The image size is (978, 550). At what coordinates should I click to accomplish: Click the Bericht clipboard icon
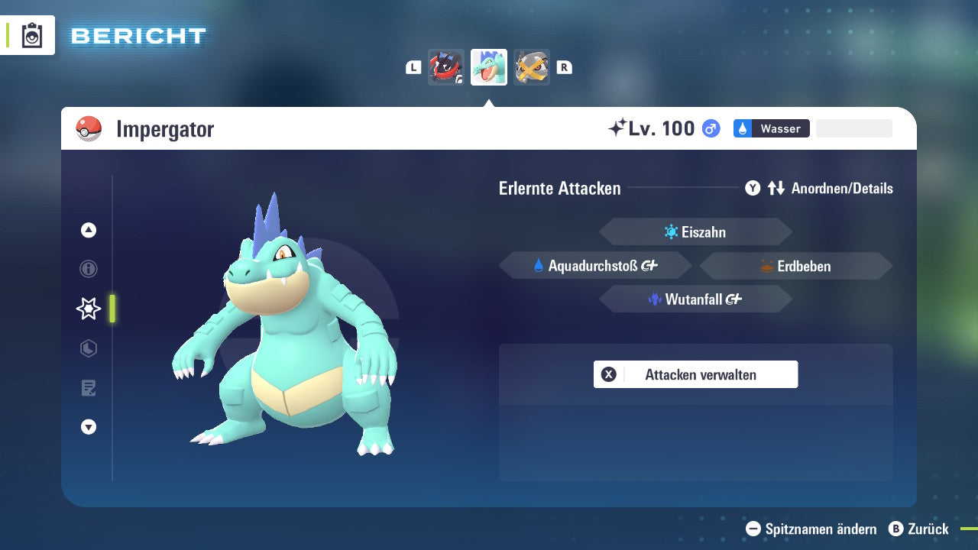[32, 35]
